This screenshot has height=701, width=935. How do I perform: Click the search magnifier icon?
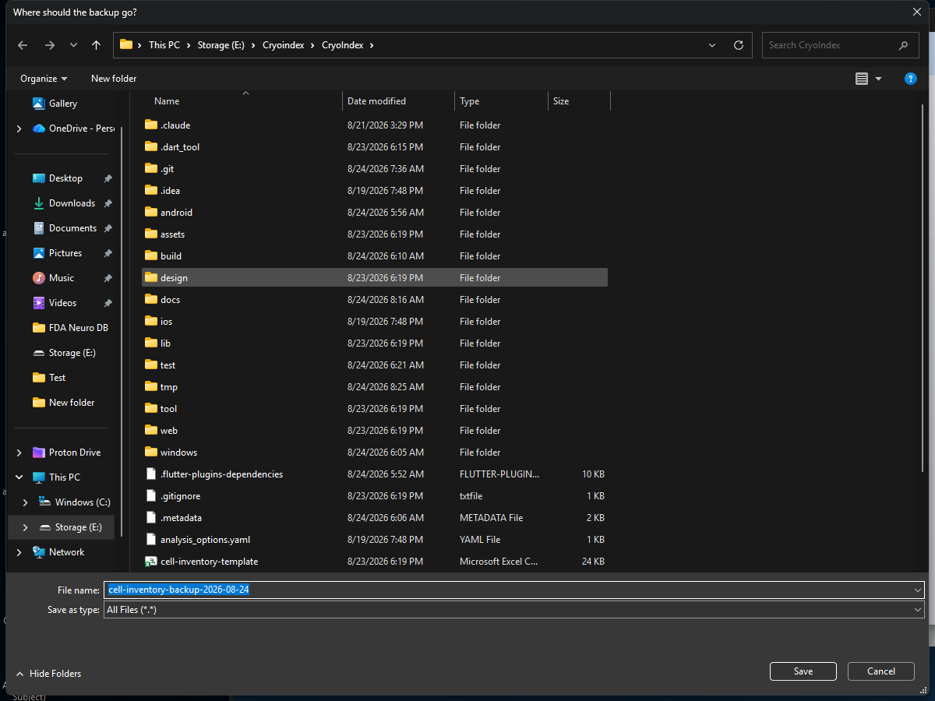point(903,45)
